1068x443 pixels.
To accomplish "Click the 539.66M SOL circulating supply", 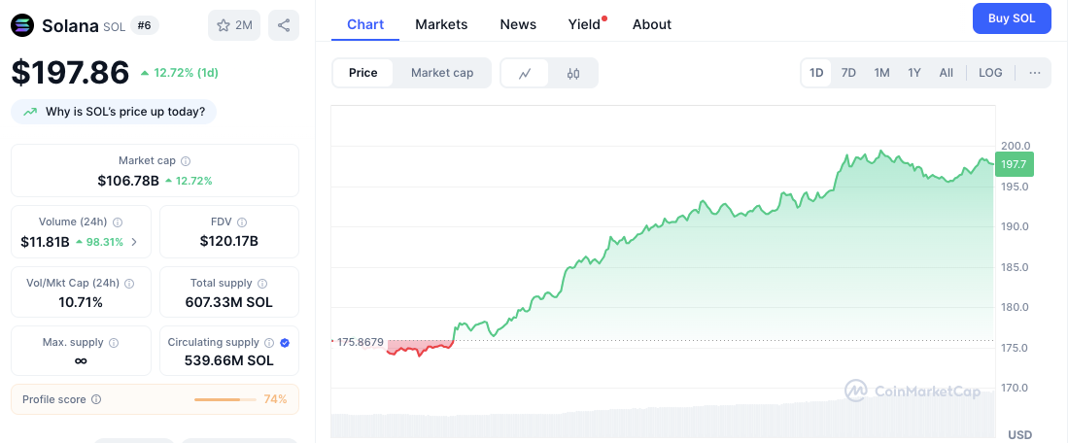I will [229, 360].
